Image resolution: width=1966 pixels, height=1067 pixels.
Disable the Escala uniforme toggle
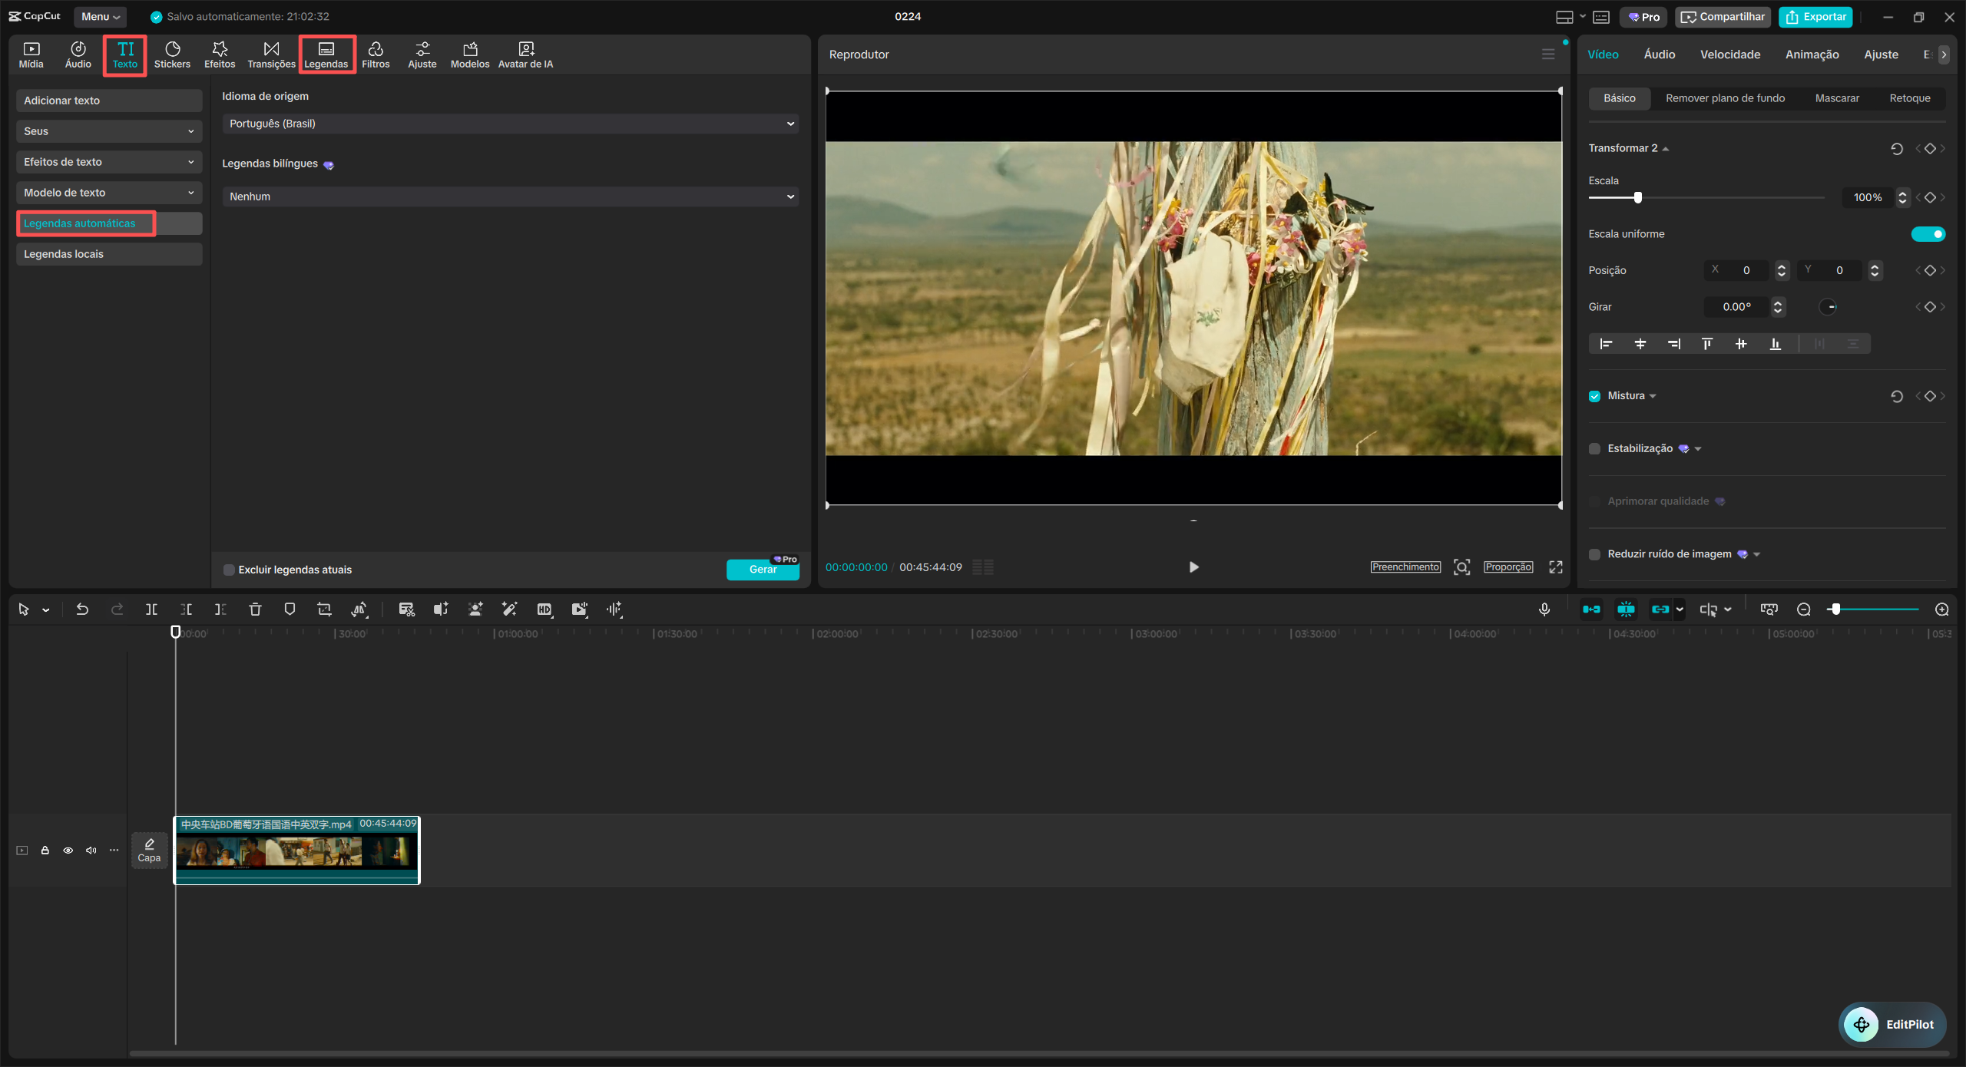pyautogui.click(x=1928, y=233)
